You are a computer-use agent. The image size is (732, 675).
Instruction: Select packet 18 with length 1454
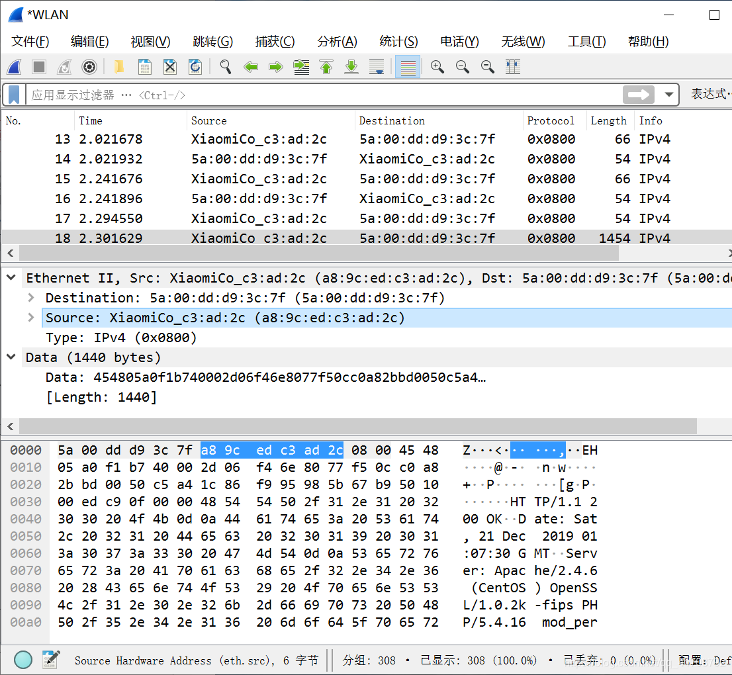pyautogui.click(x=366, y=238)
